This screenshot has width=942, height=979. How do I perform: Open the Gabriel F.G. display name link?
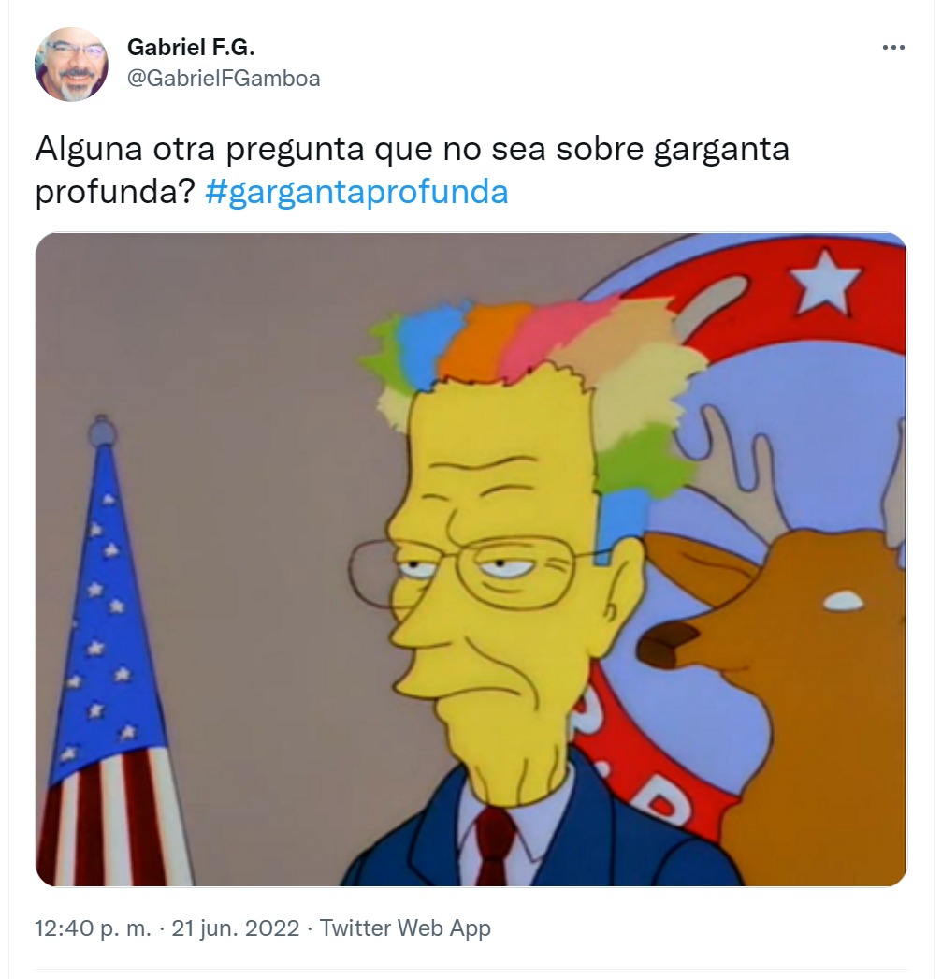pos(191,47)
